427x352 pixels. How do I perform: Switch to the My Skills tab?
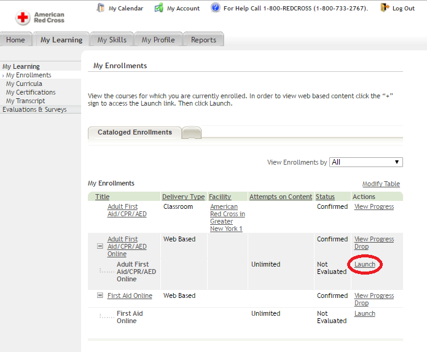(112, 39)
